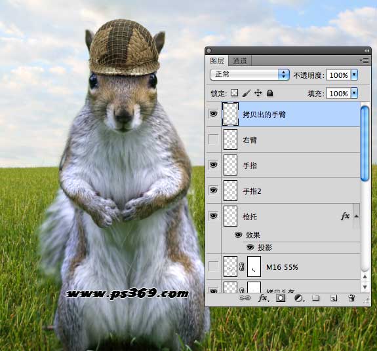Image resolution: width=377 pixels, height=351 pixels.
Task: Select the M16 55% layer mask thumbnail
Action: pos(254,267)
